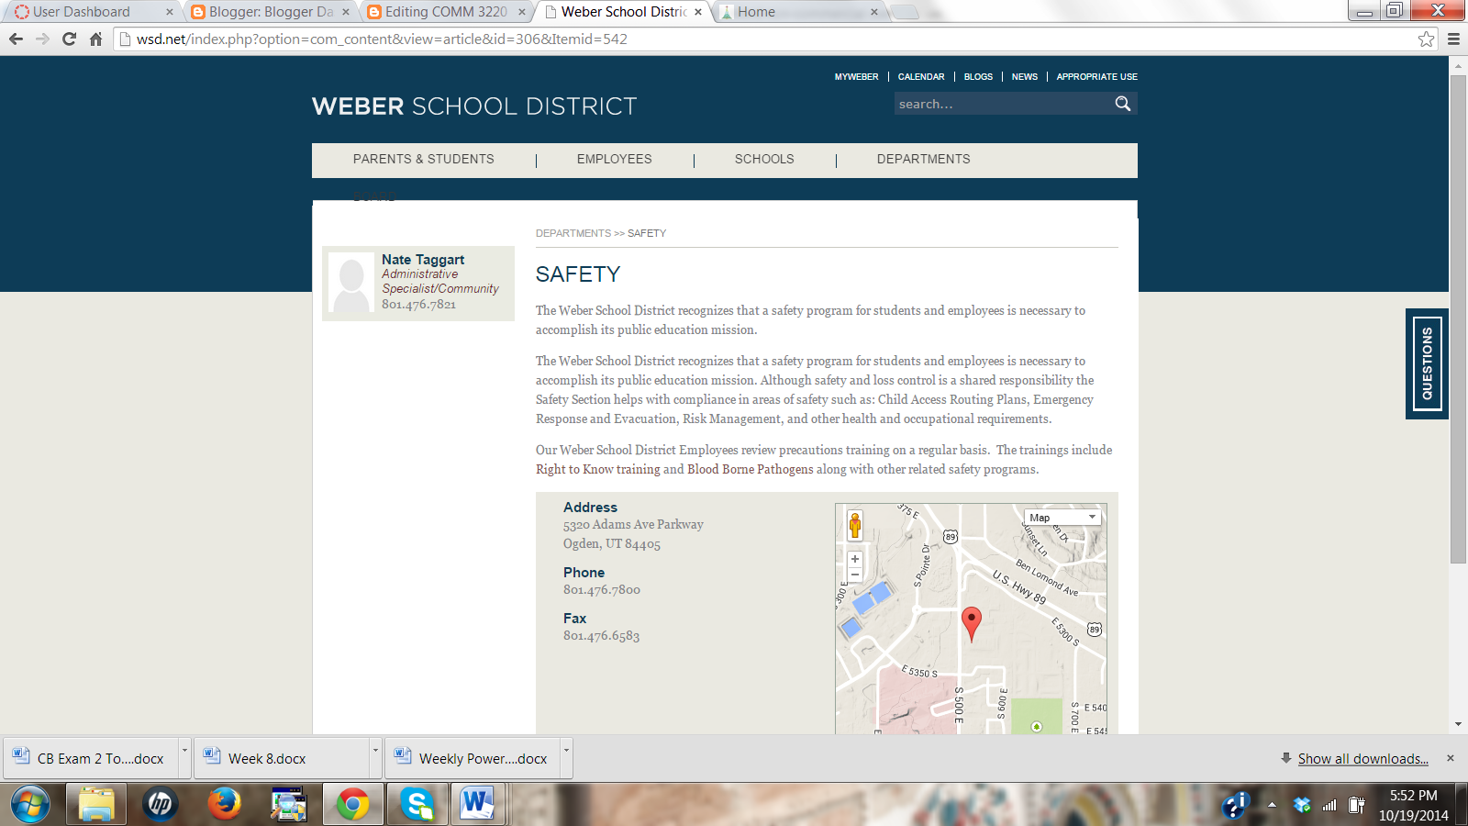This screenshot has height=826, width=1468.
Task: Close the Home tab
Action: (873, 12)
